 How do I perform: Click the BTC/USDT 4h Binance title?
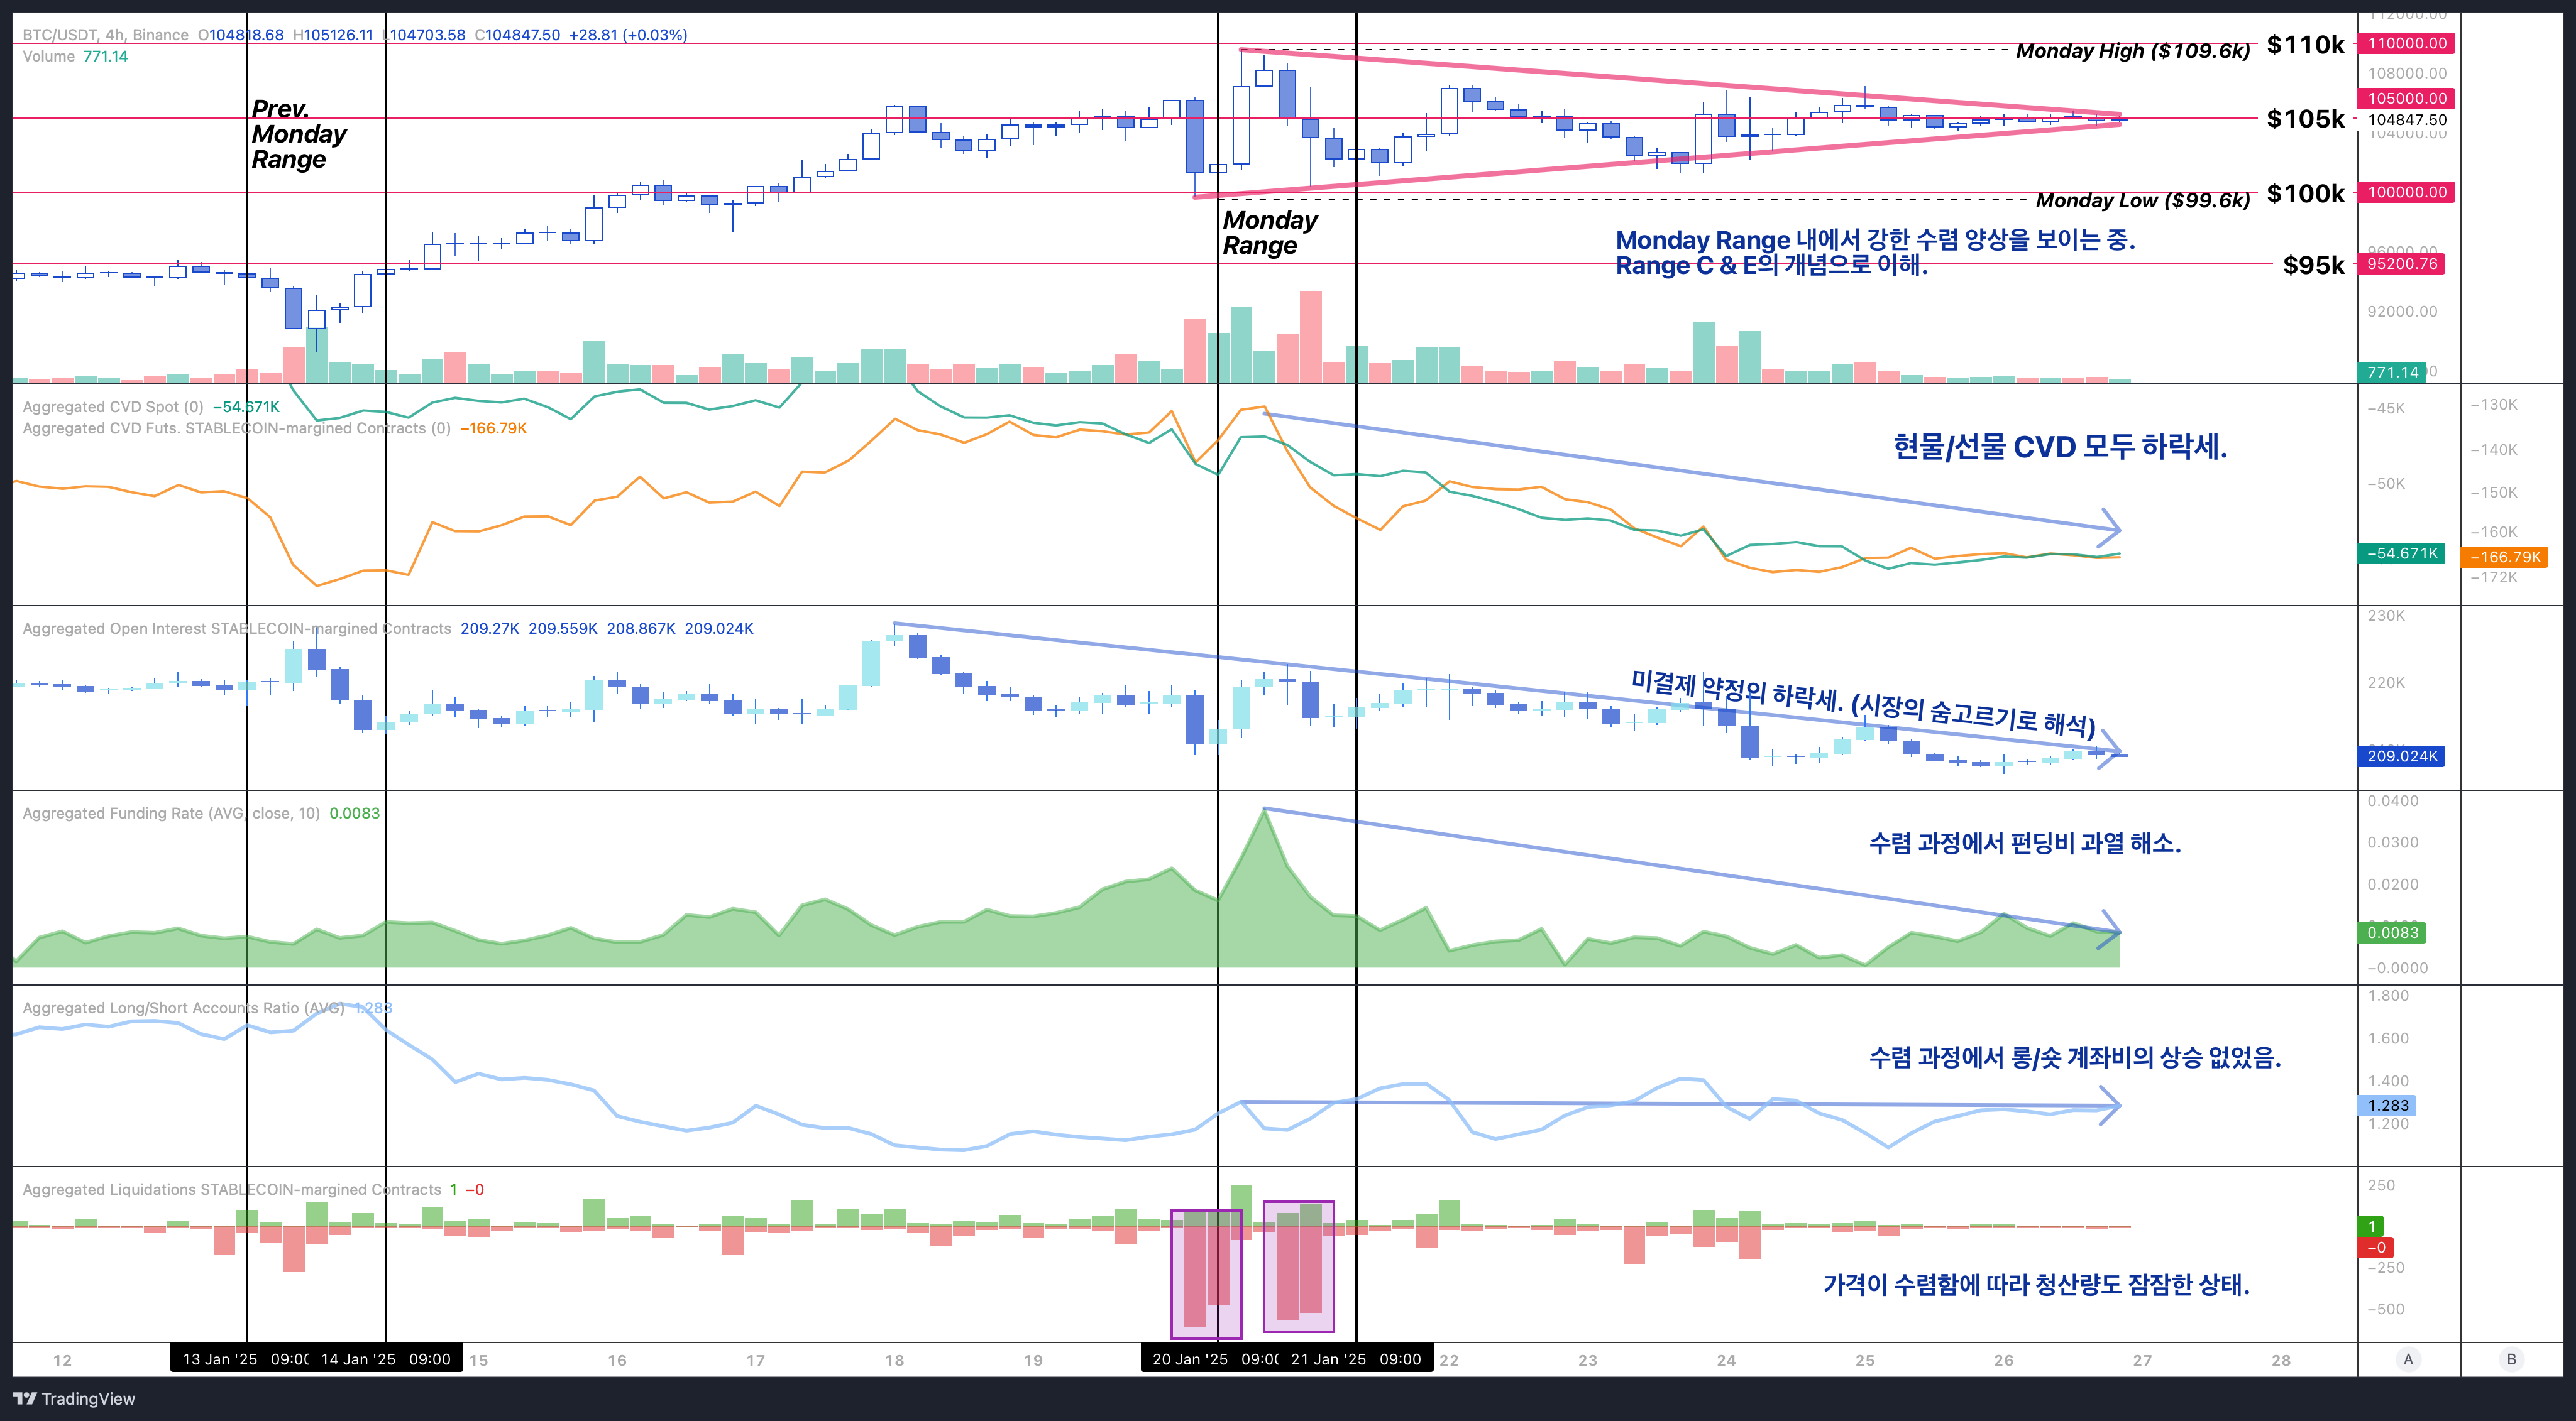pos(105,35)
